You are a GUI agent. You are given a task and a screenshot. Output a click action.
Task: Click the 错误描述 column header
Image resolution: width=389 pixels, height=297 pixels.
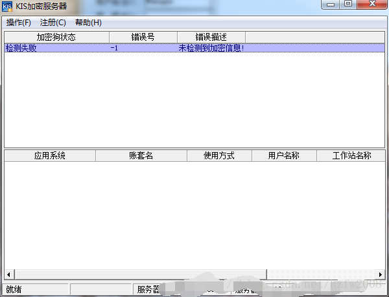[211, 37]
